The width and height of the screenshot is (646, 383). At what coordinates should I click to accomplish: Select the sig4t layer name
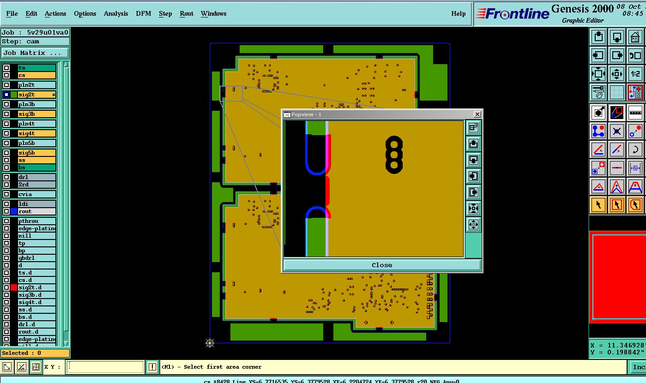[37, 133]
